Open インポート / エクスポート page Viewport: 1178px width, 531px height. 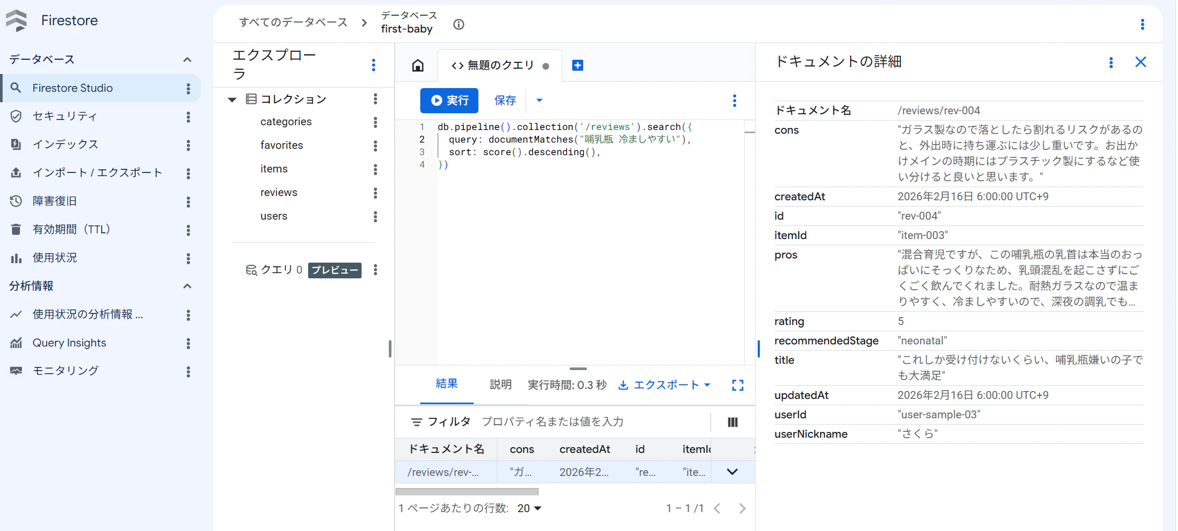pyautogui.click(x=97, y=173)
